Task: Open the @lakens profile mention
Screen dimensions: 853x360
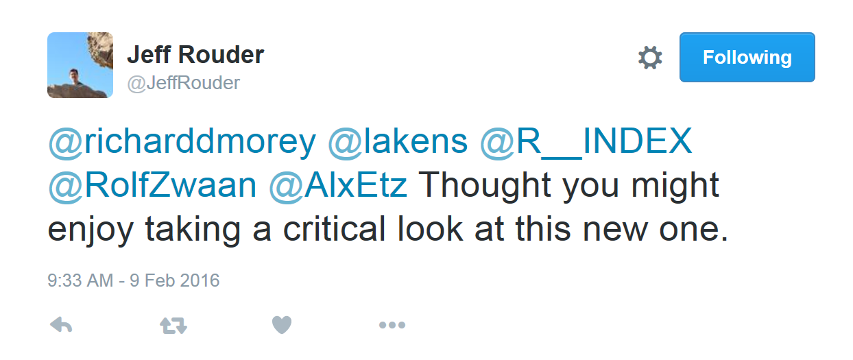Action: [398, 142]
